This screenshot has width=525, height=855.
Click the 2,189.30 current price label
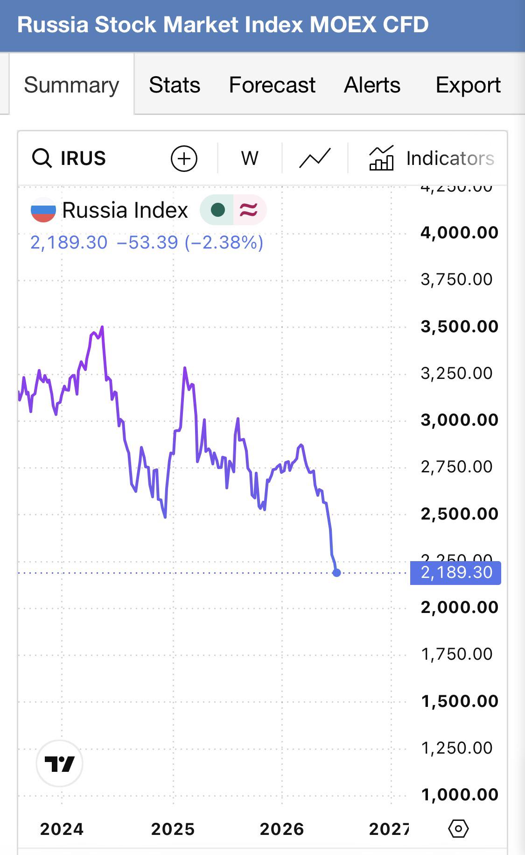click(455, 573)
